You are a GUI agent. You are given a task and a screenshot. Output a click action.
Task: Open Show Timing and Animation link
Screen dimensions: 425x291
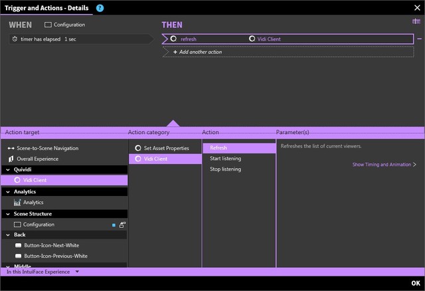tap(384, 164)
